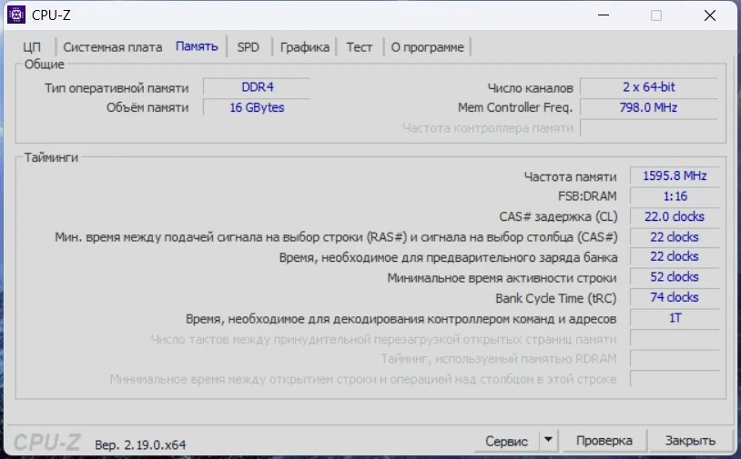Go to О программе tab
This screenshot has height=459, width=741.
(x=427, y=47)
